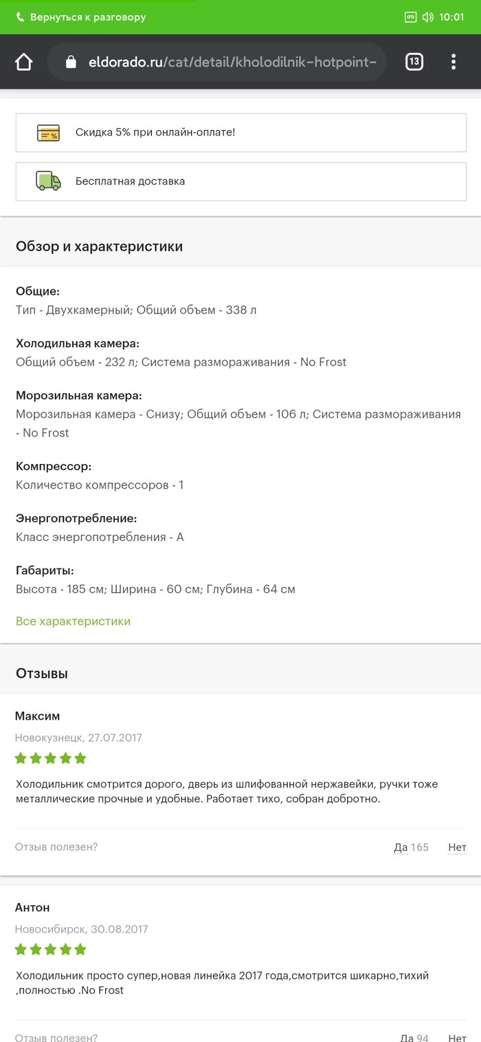
Task: Tap the volume icon in status bar
Action: (x=428, y=17)
